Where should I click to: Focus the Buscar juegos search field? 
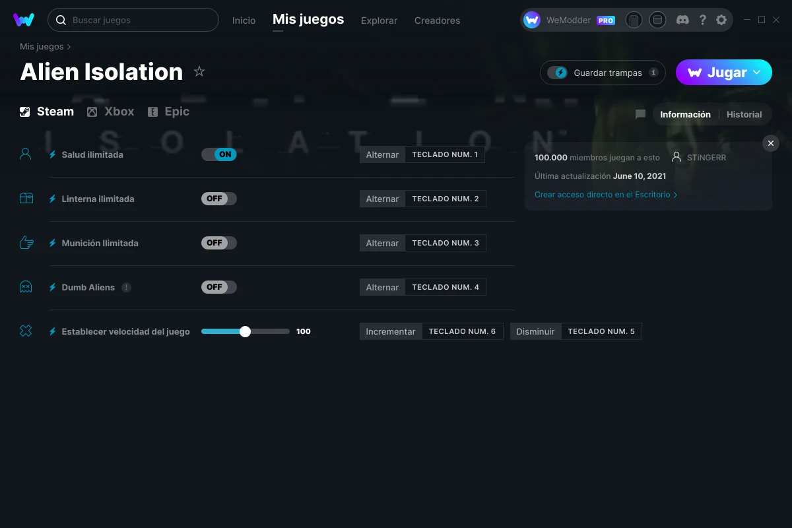(x=133, y=20)
